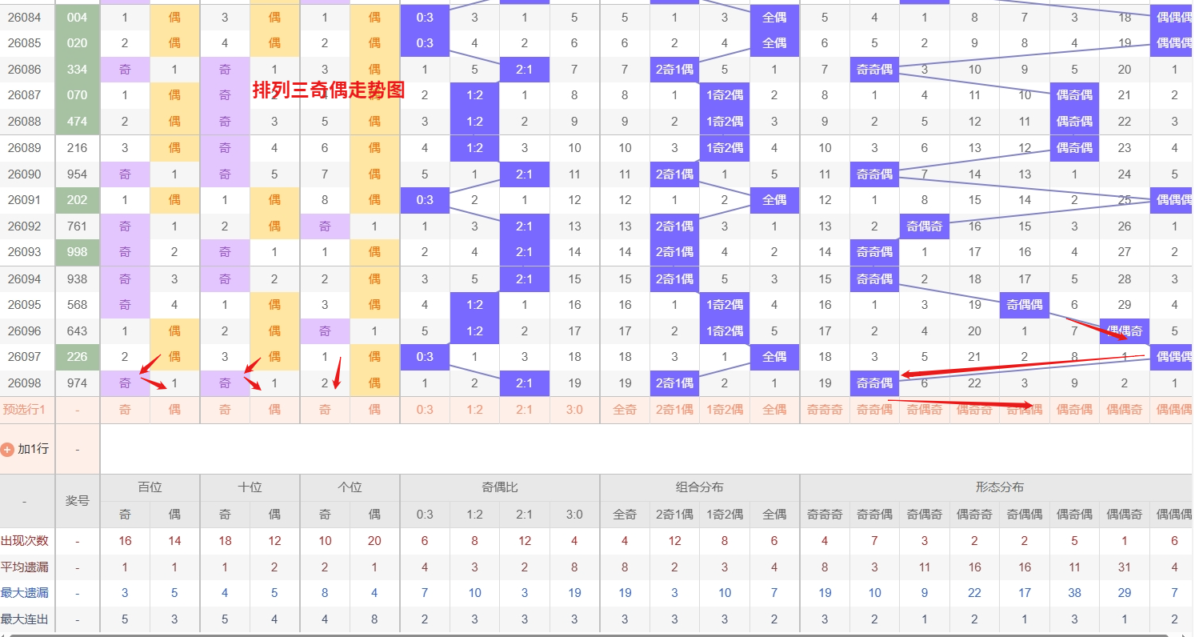Click the 最大遗漏 row label

tap(25, 593)
